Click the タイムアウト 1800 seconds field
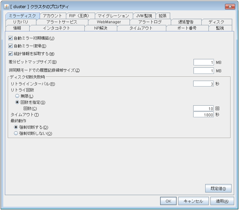The height and width of the screenshot is (210, 239). tap(203, 115)
